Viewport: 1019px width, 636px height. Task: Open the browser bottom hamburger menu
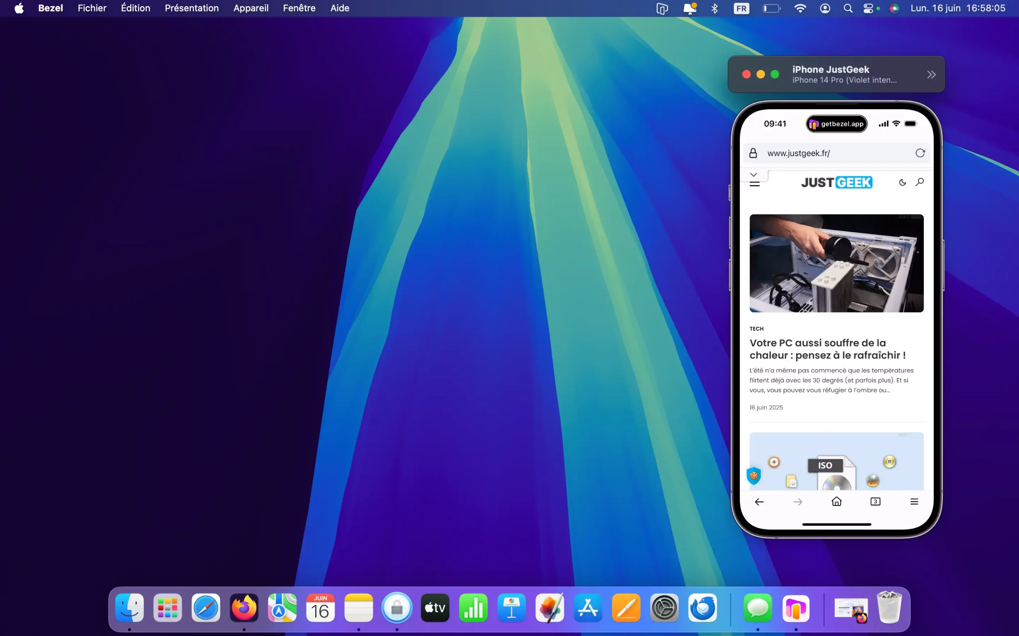pyautogui.click(x=914, y=501)
